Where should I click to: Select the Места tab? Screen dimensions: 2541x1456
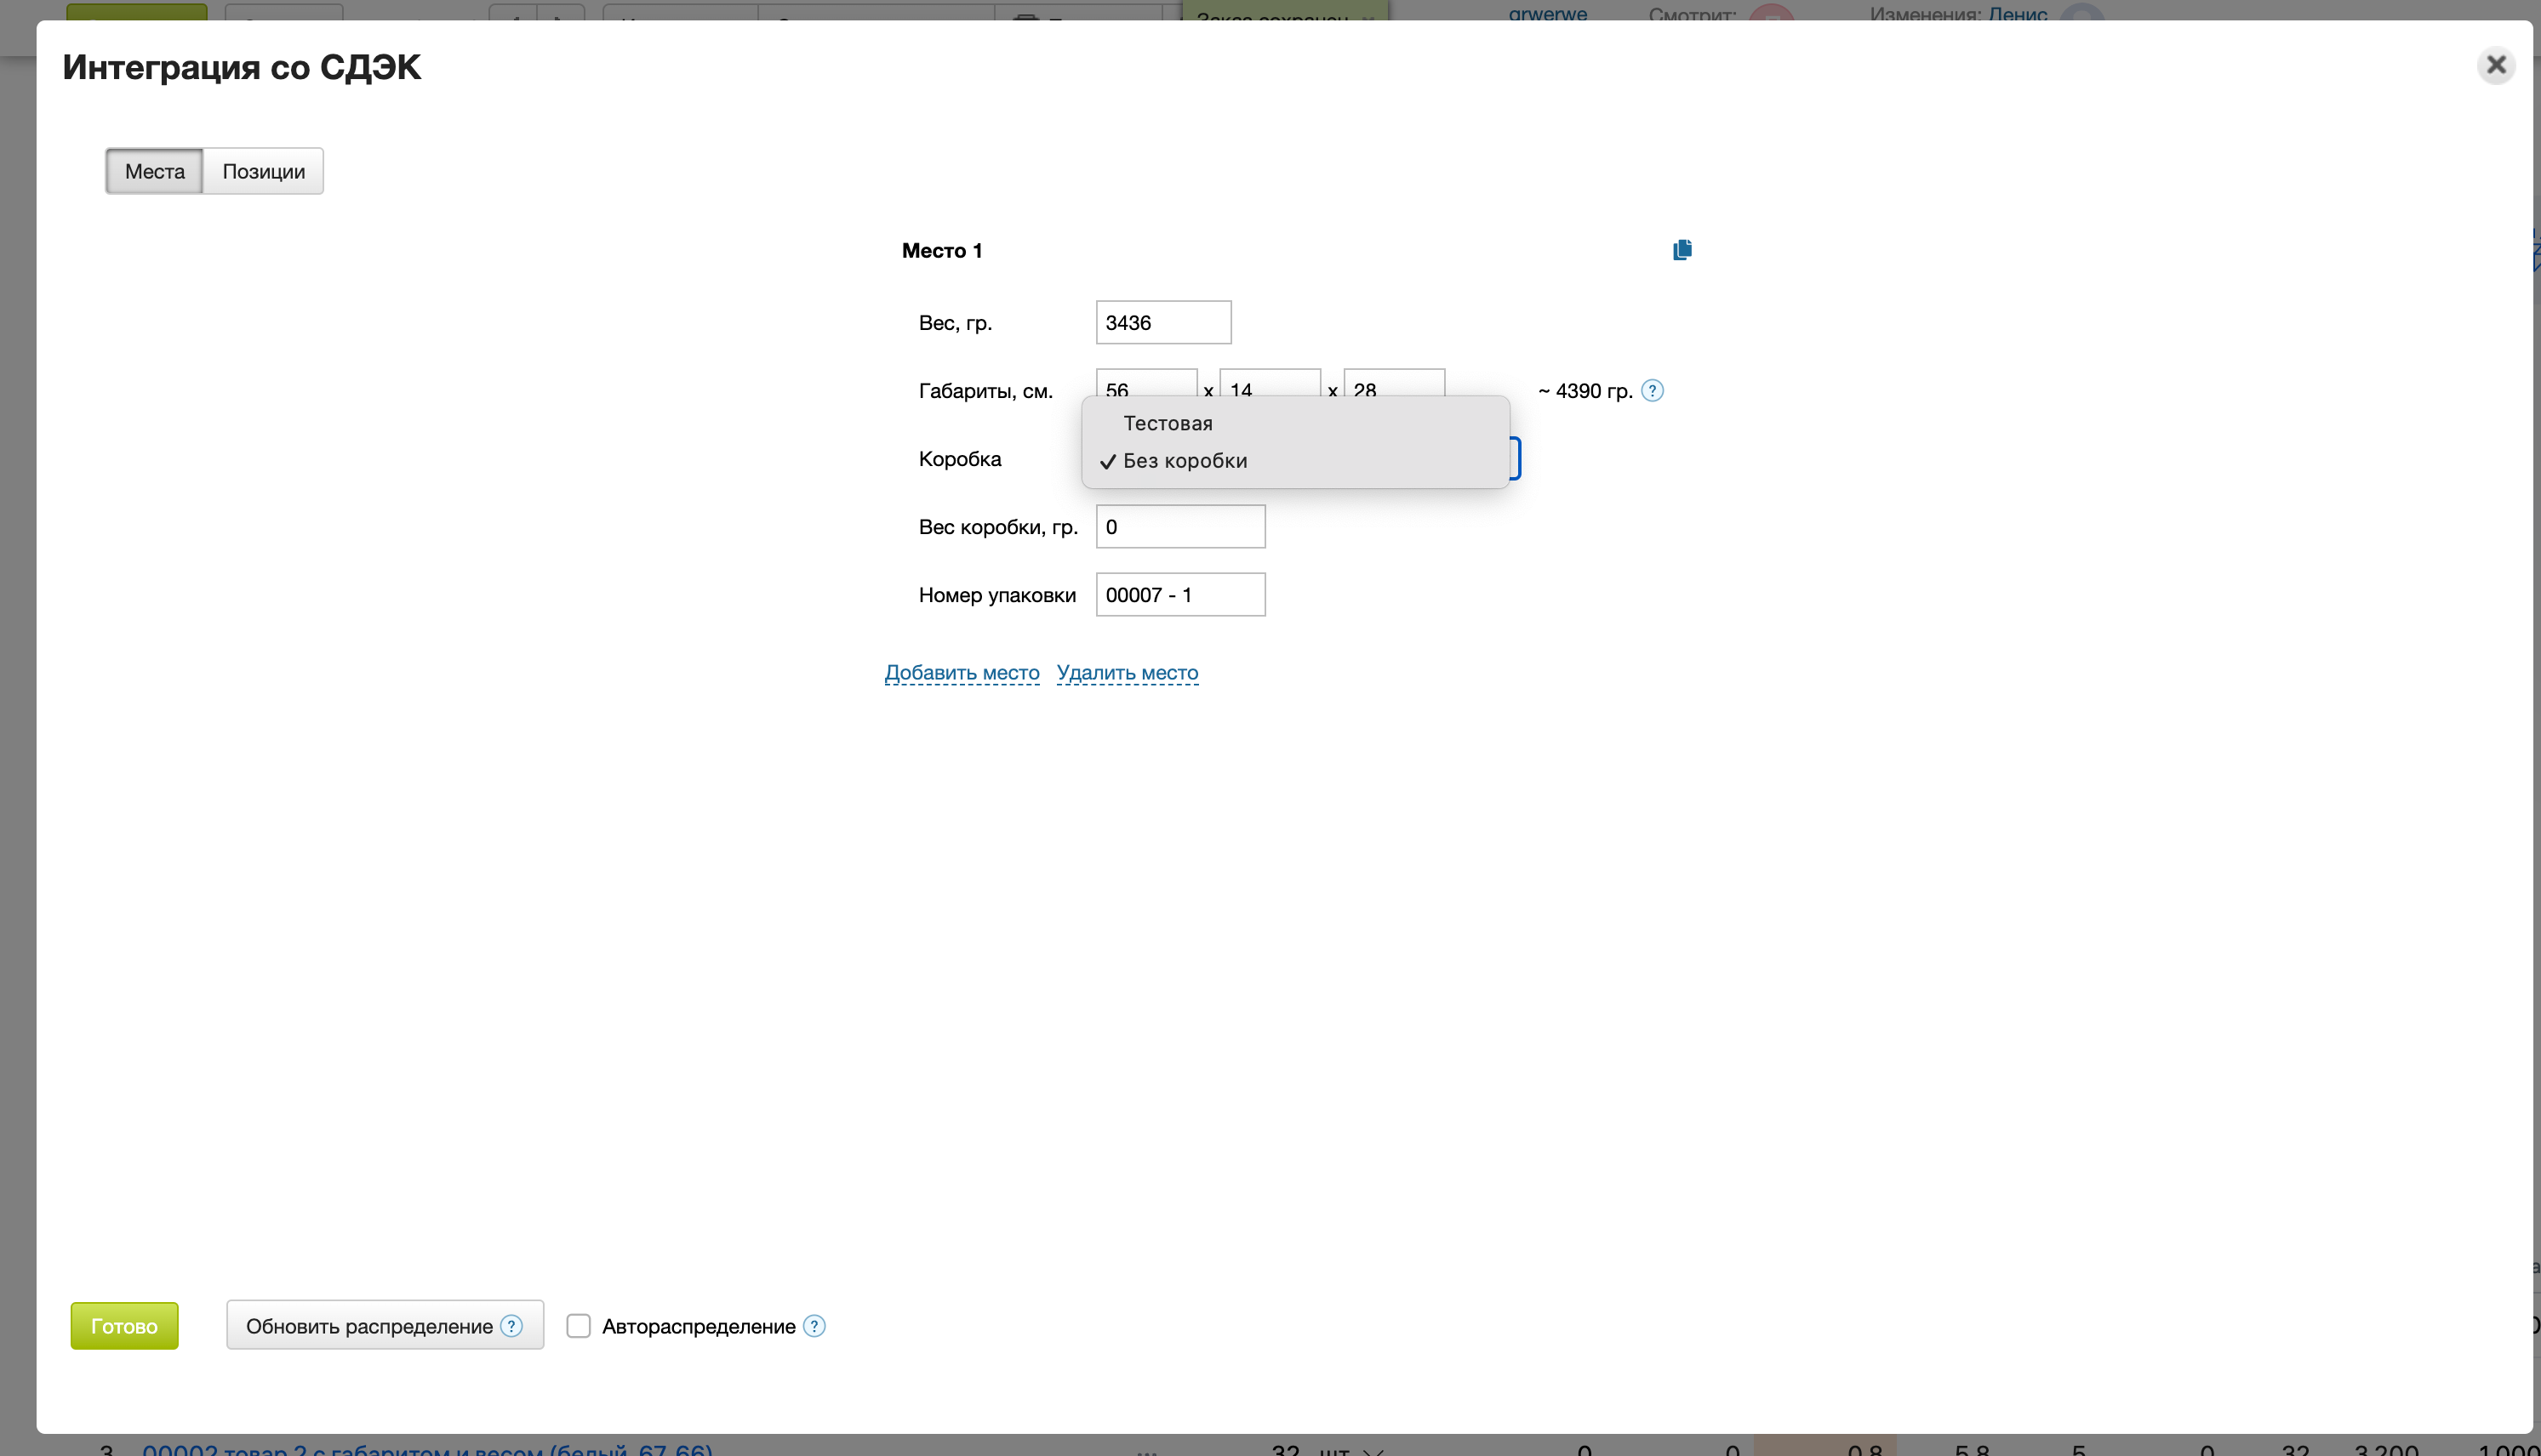click(154, 171)
